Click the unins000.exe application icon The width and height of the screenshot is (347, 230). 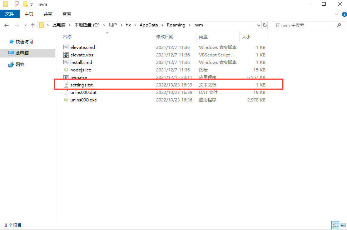[x=66, y=100]
